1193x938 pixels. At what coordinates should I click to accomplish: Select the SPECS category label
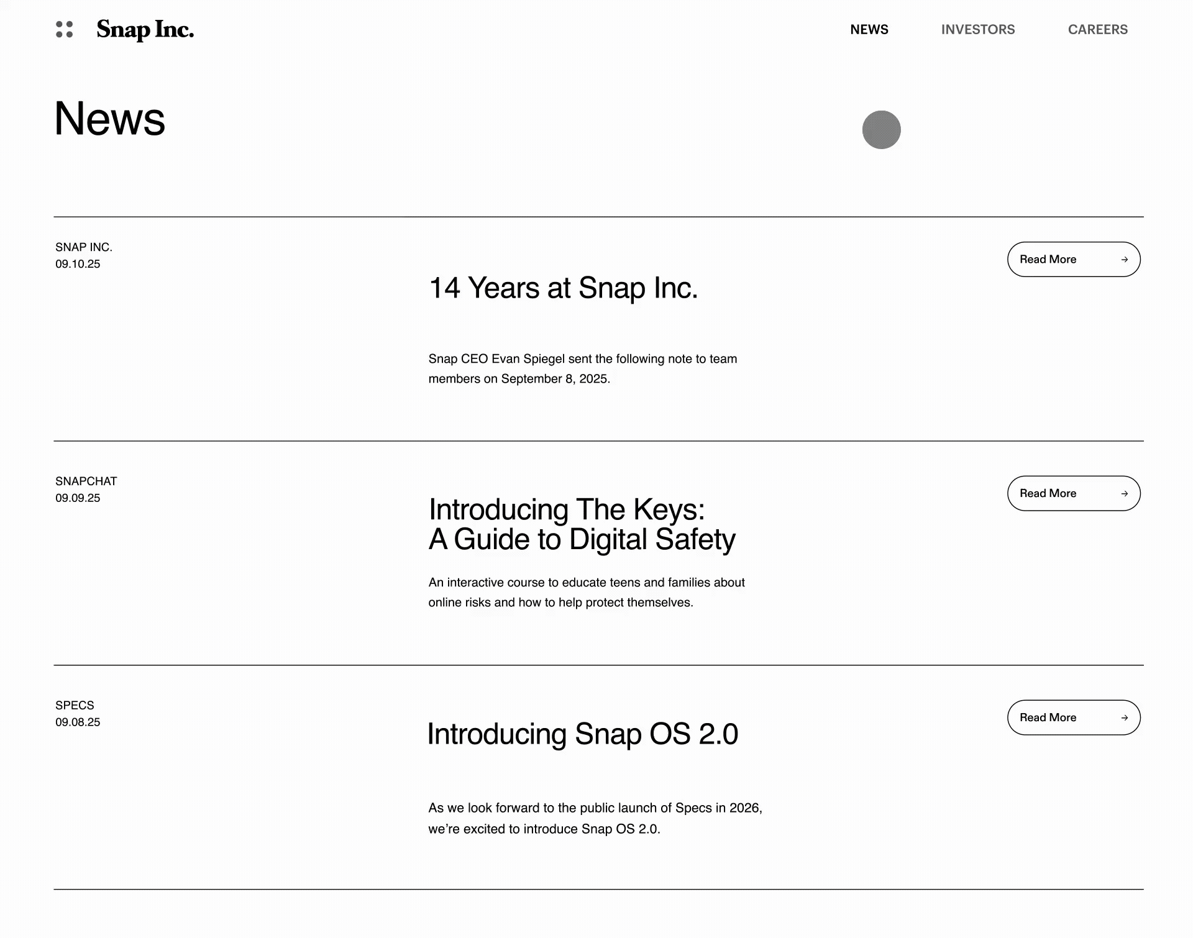pyautogui.click(x=75, y=706)
